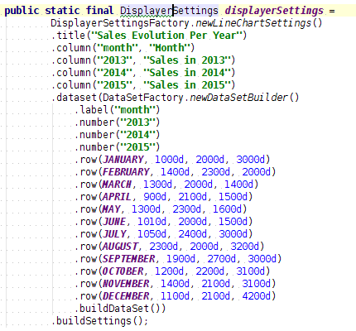Screen dimensions: 356x331
Task: Click the DisplayerSettings type name
Action: (x=169, y=11)
